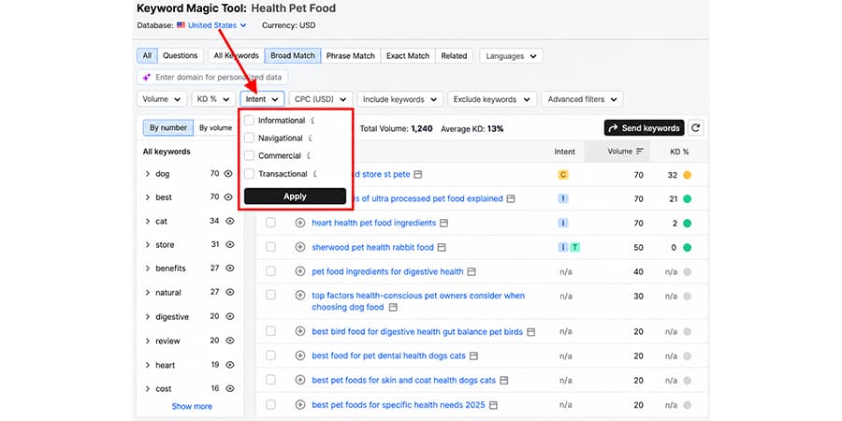Switch to Questions tab
842x421 pixels.
(x=181, y=56)
